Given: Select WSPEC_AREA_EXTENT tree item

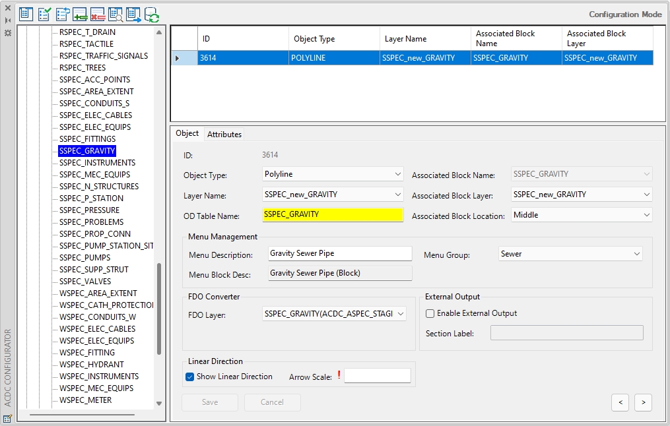Looking at the screenshot, I should 98,293.
